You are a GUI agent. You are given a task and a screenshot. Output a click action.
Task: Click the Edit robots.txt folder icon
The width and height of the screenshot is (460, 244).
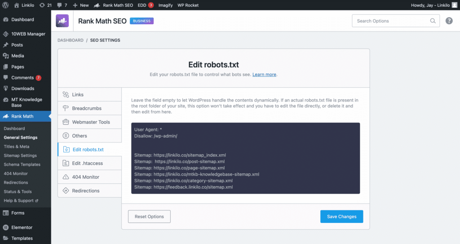pyautogui.click(x=66, y=150)
